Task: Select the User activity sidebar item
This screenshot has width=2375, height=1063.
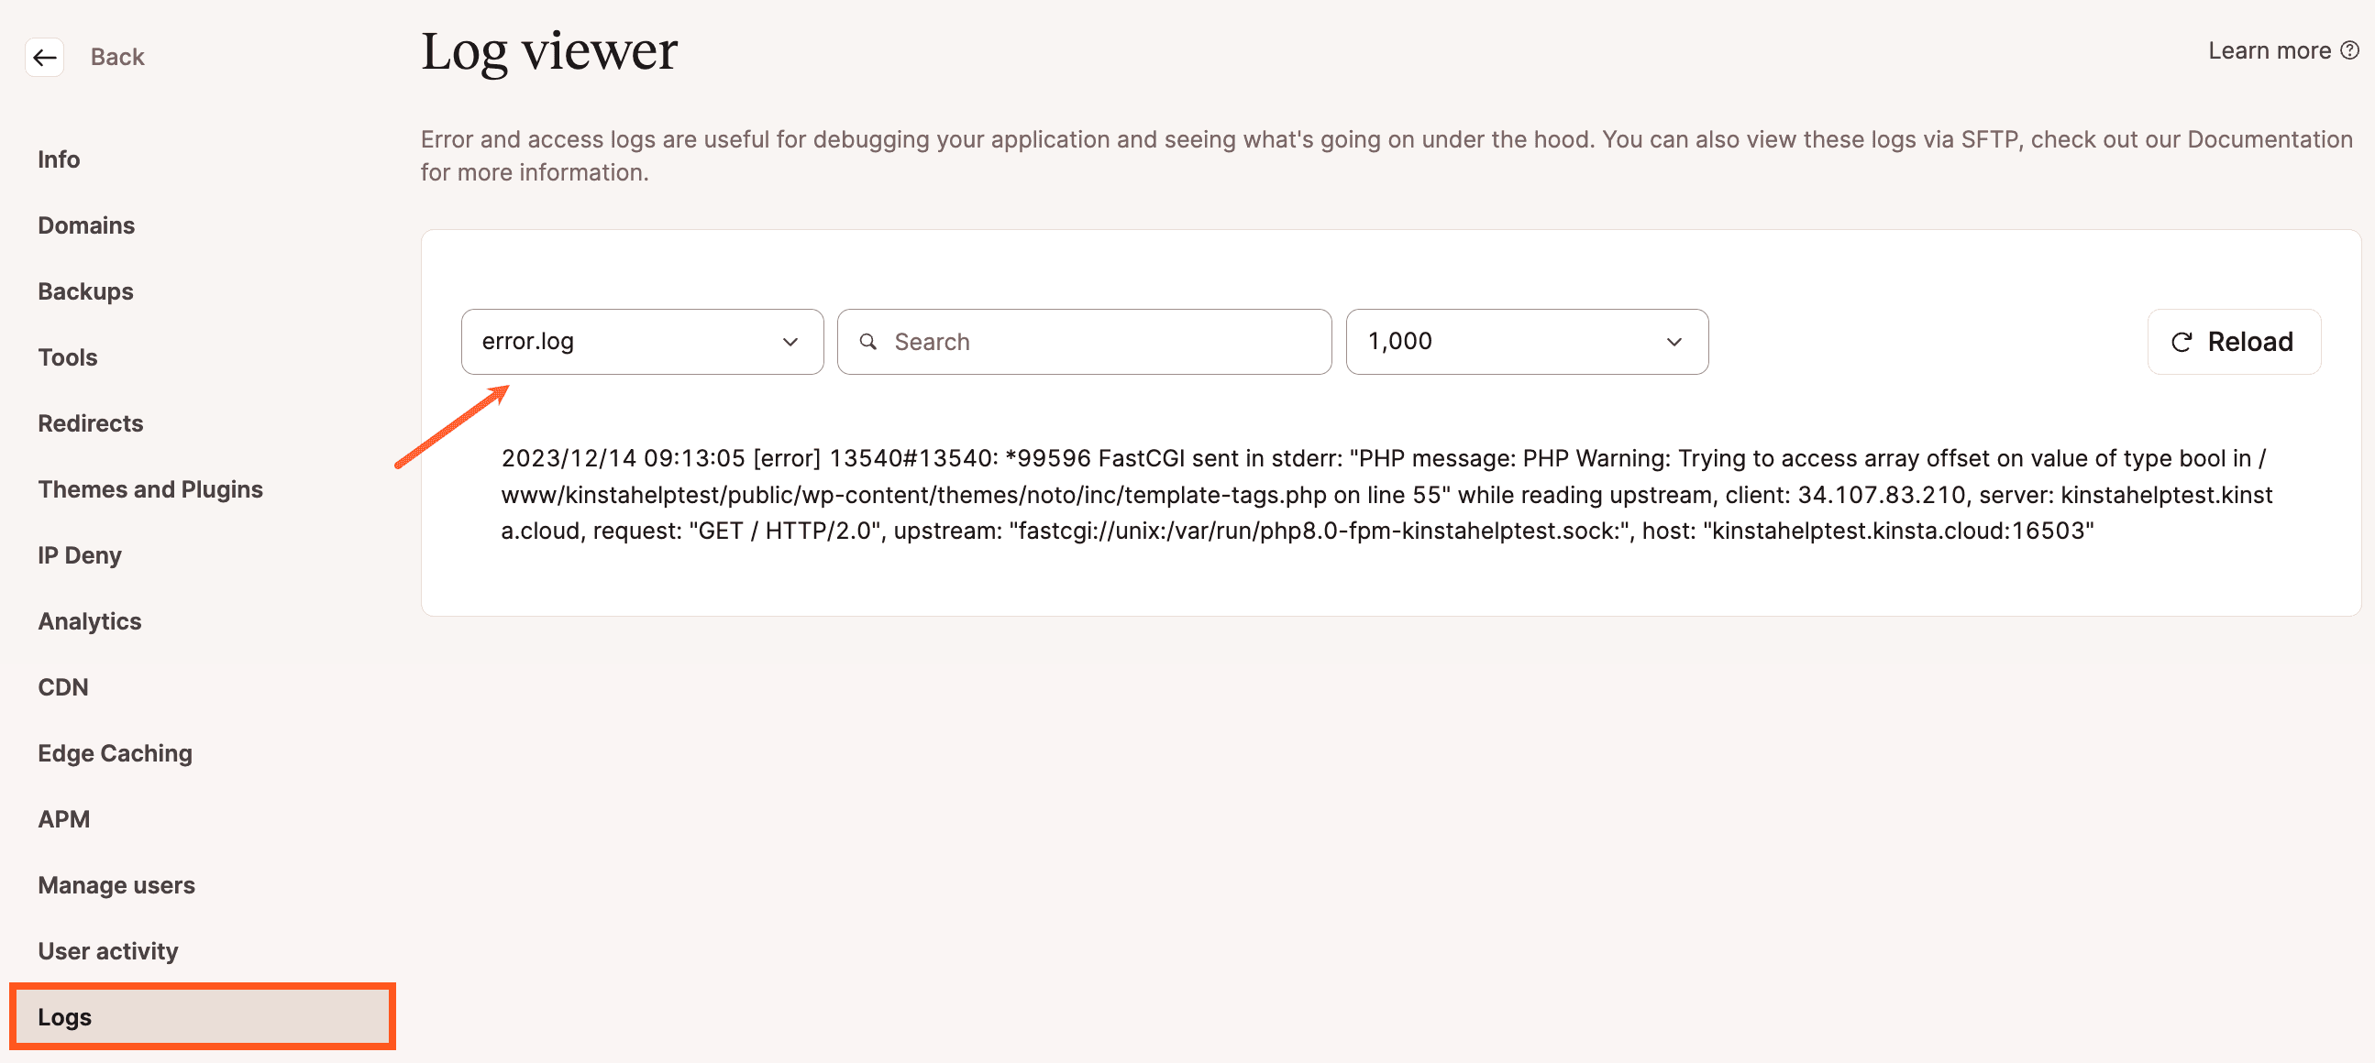Action: (x=107, y=949)
